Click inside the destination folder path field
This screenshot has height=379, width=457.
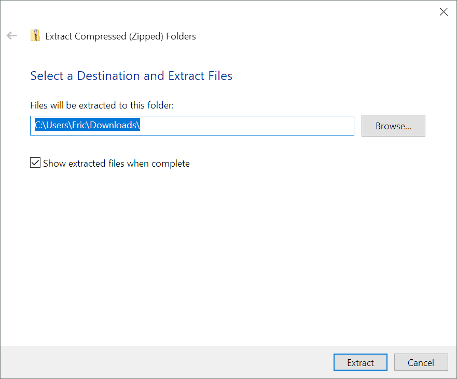[x=192, y=126]
